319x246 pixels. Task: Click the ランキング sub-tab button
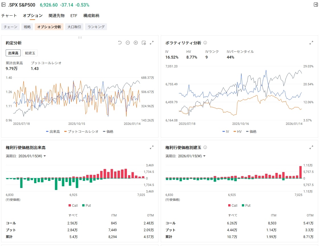pyautogui.click(x=96, y=27)
